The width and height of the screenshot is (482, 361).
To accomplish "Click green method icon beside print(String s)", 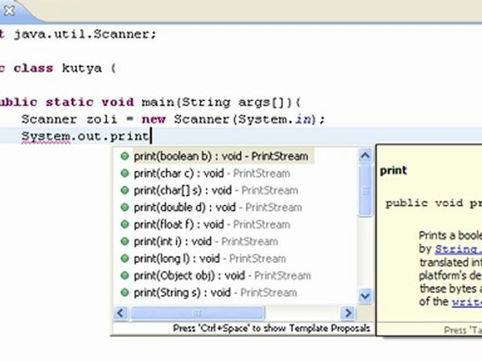I will pyautogui.click(x=125, y=292).
